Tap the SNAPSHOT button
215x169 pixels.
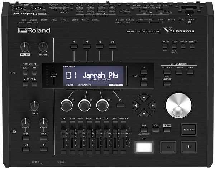167,83
